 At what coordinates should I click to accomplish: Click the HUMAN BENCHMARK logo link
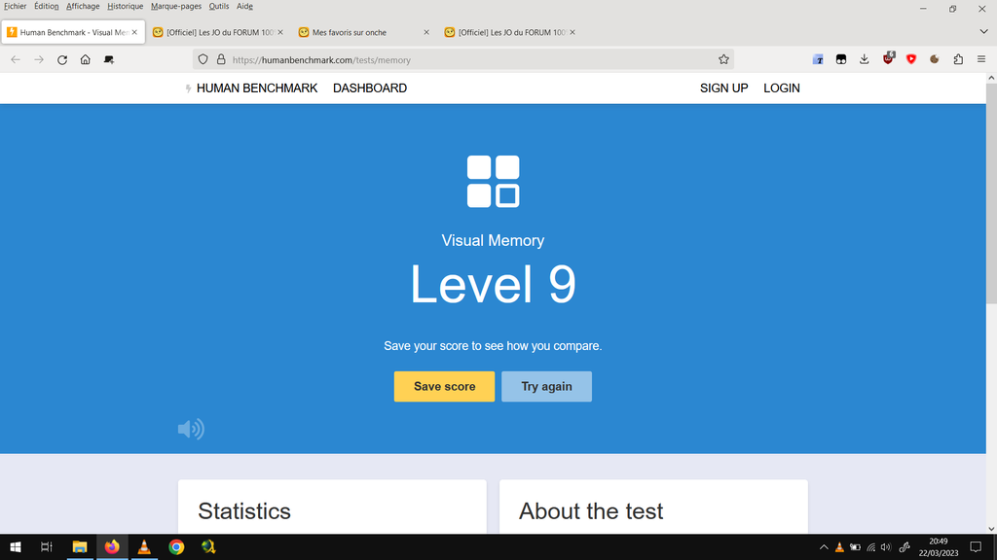tap(252, 88)
